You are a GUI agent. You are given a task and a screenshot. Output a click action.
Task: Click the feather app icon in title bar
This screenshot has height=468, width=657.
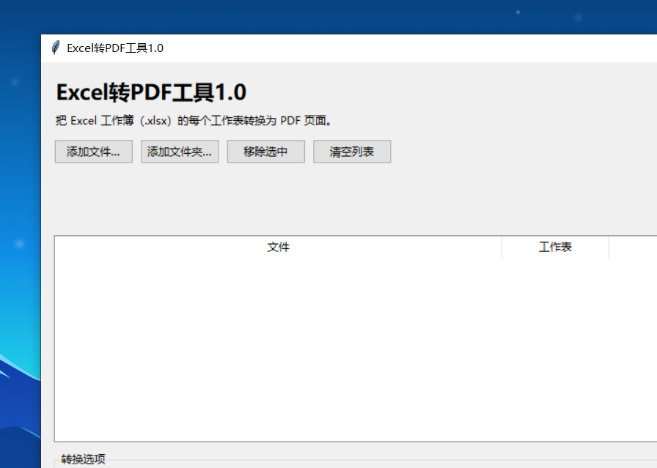click(x=55, y=48)
